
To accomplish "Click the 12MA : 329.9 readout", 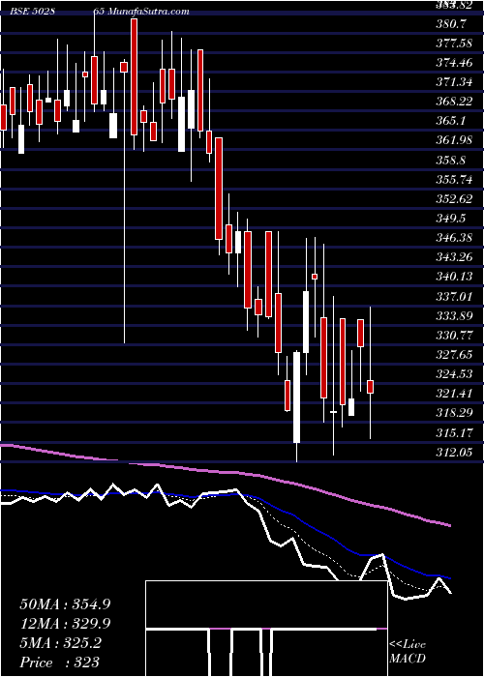I will pos(65,624).
